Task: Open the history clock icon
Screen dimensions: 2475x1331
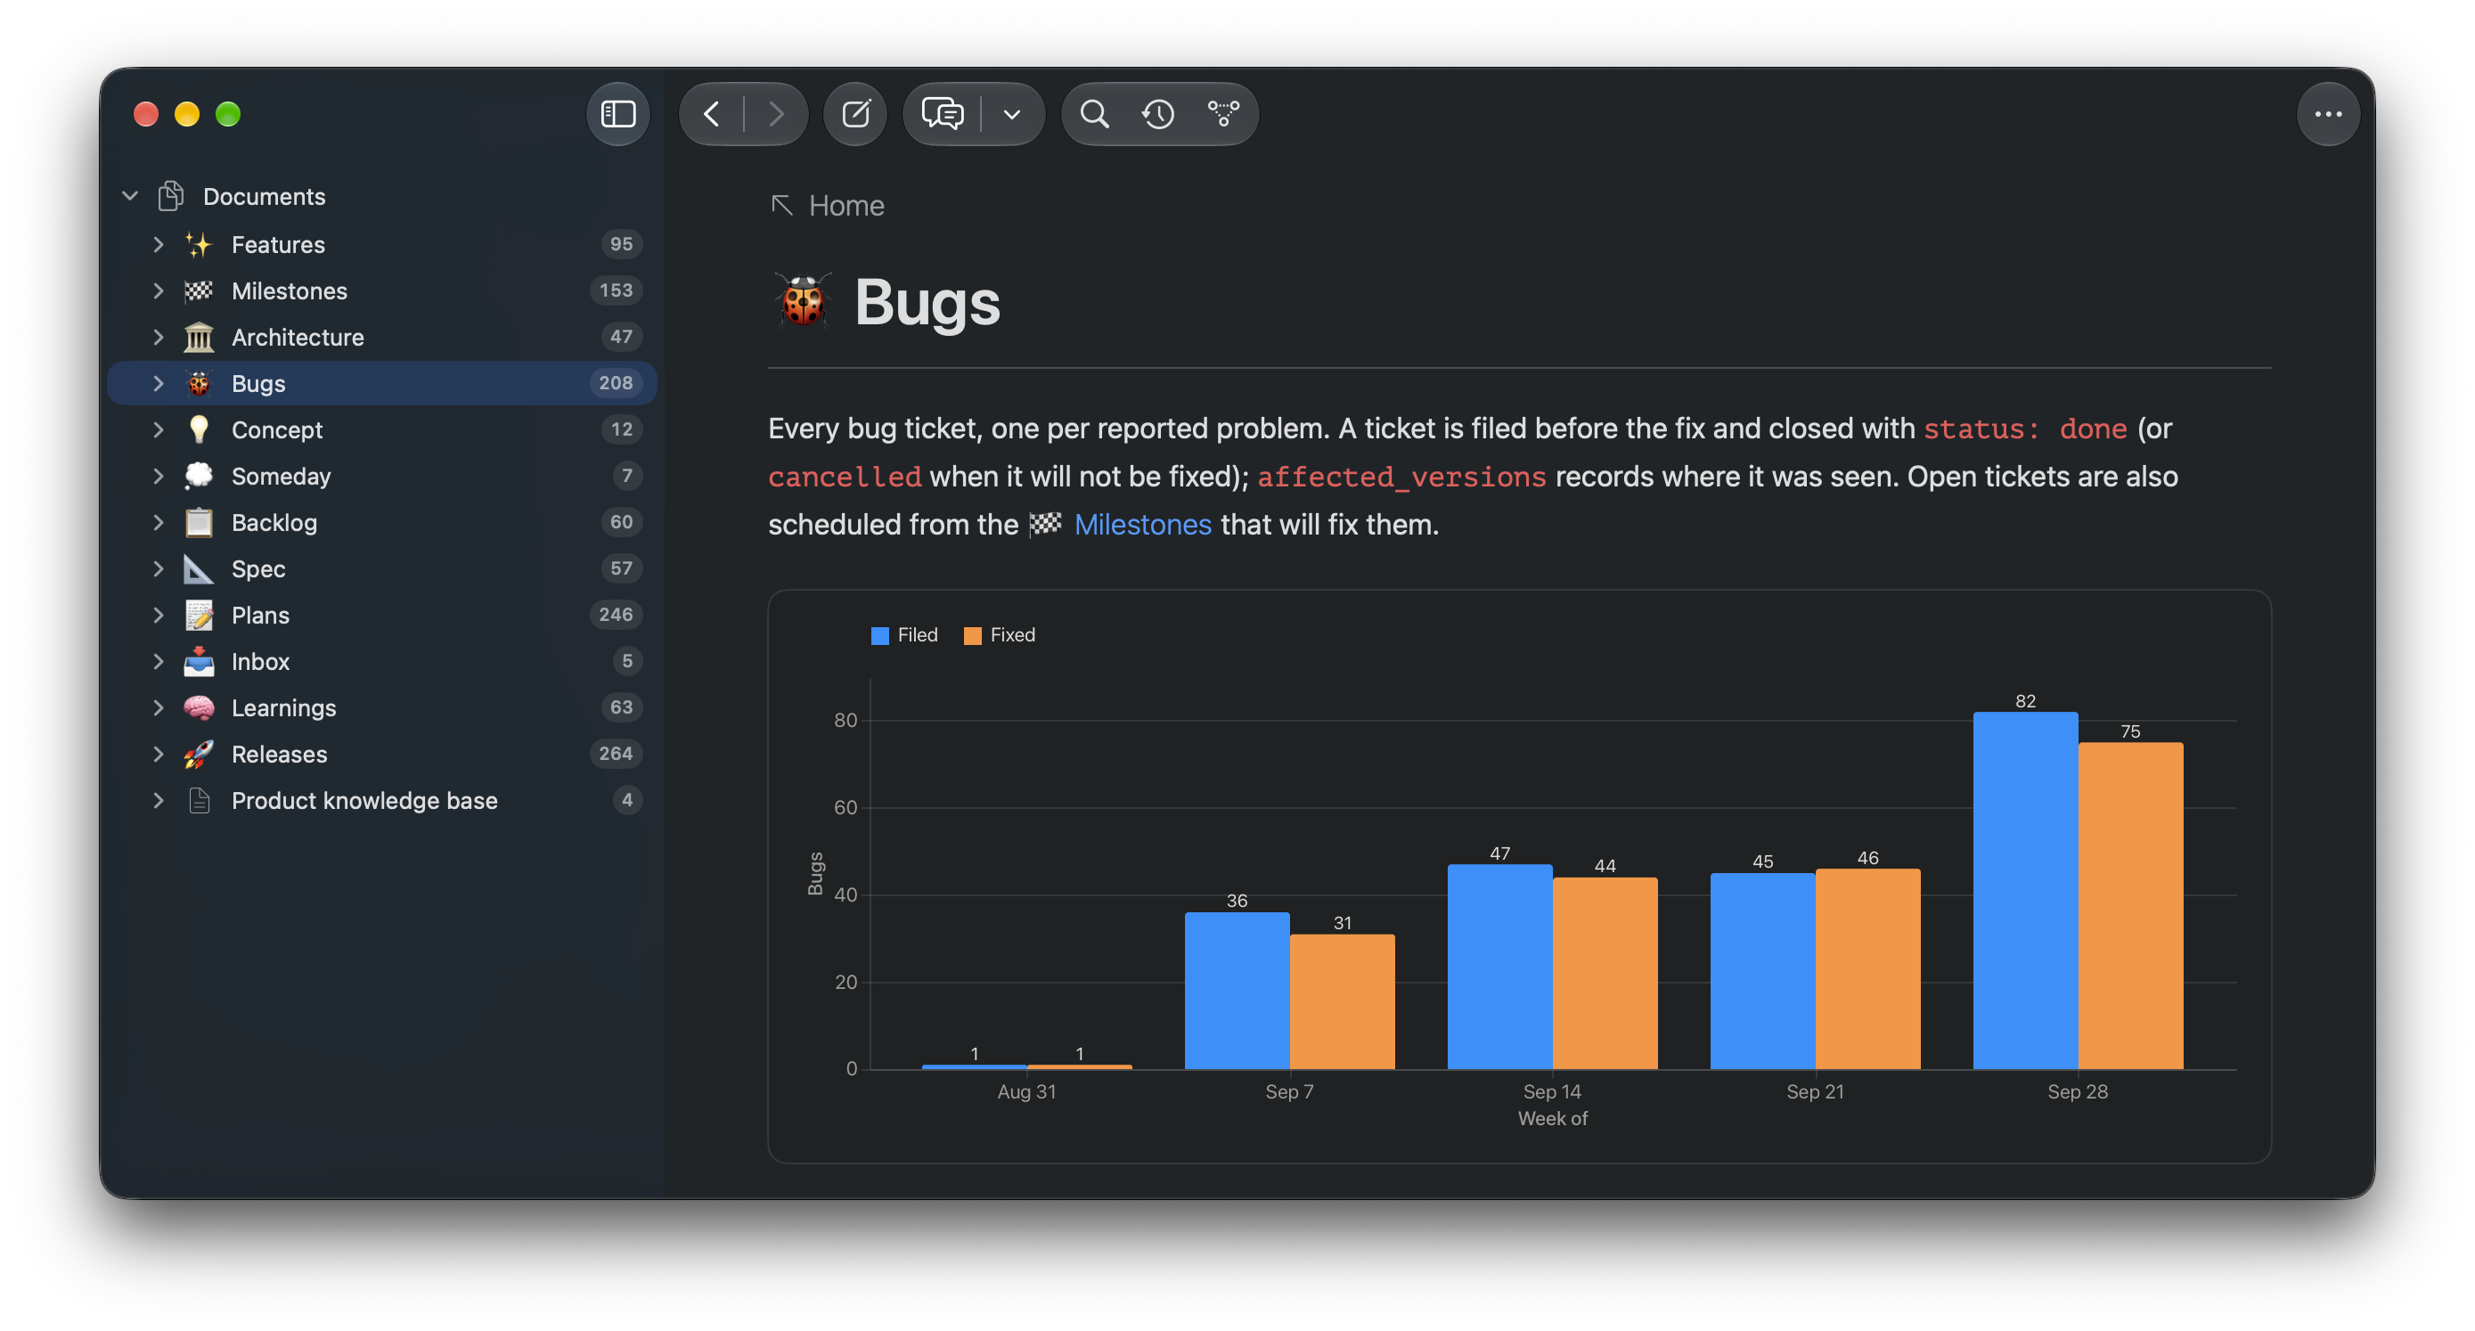Action: 1157,113
